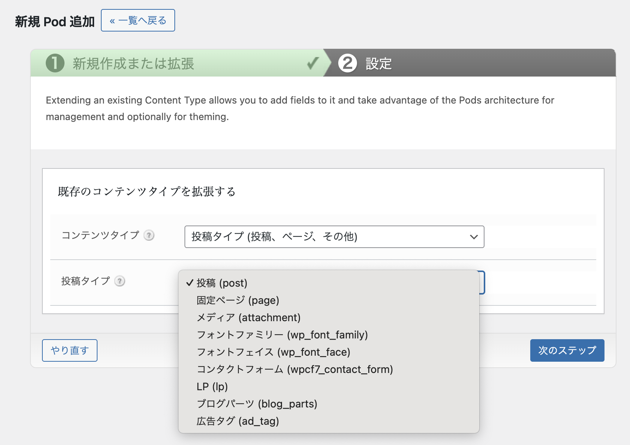This screenshot has height=445, width=630.
Task: Click the step 1 number circle icon
Action: click(55, 63)
